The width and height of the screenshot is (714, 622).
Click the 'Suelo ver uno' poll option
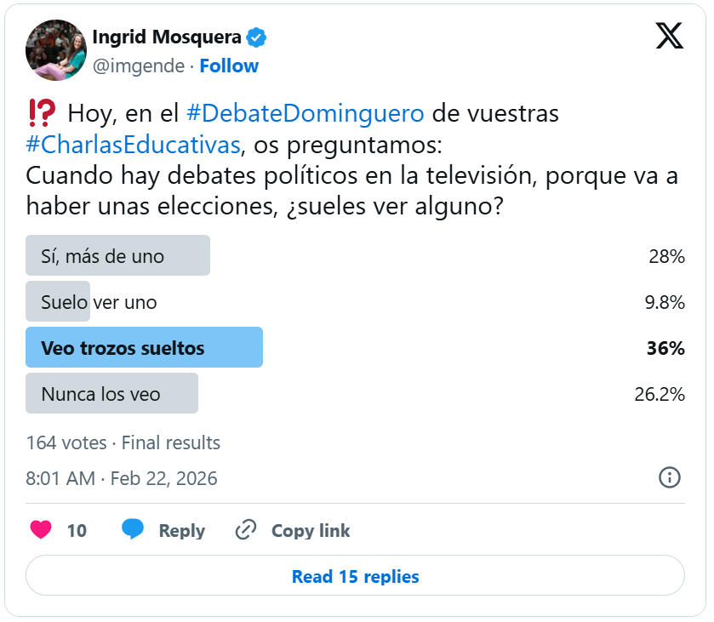pos(99,302)
